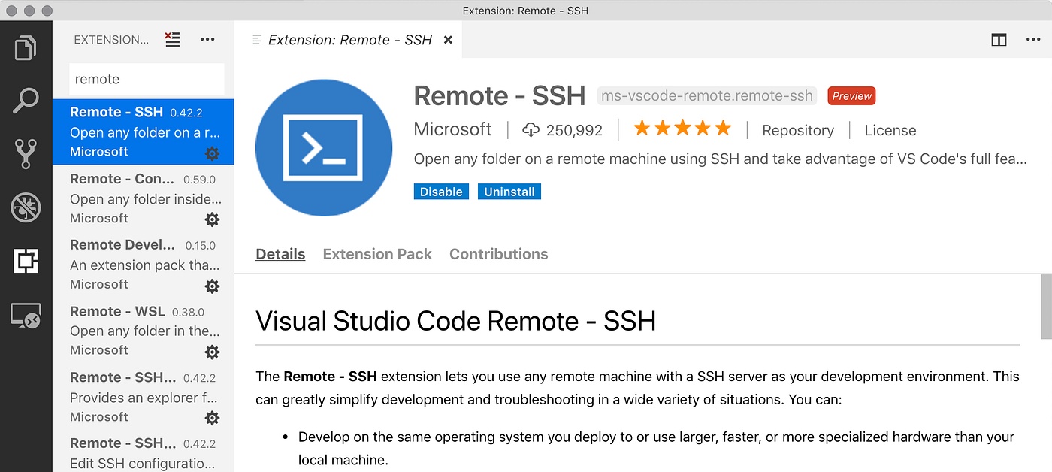Open the Debug view in activity bar
This screenshot has height=472, width=1052.
(26, 207)
